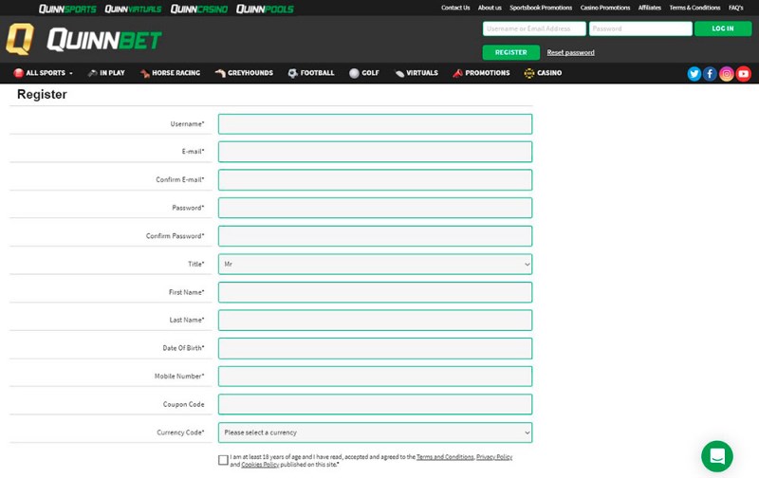Image resolution: width=759 pixels, height=478 pixels.
Task: Click the gold Q QuinnBet logo
Action: coord(20,39)
